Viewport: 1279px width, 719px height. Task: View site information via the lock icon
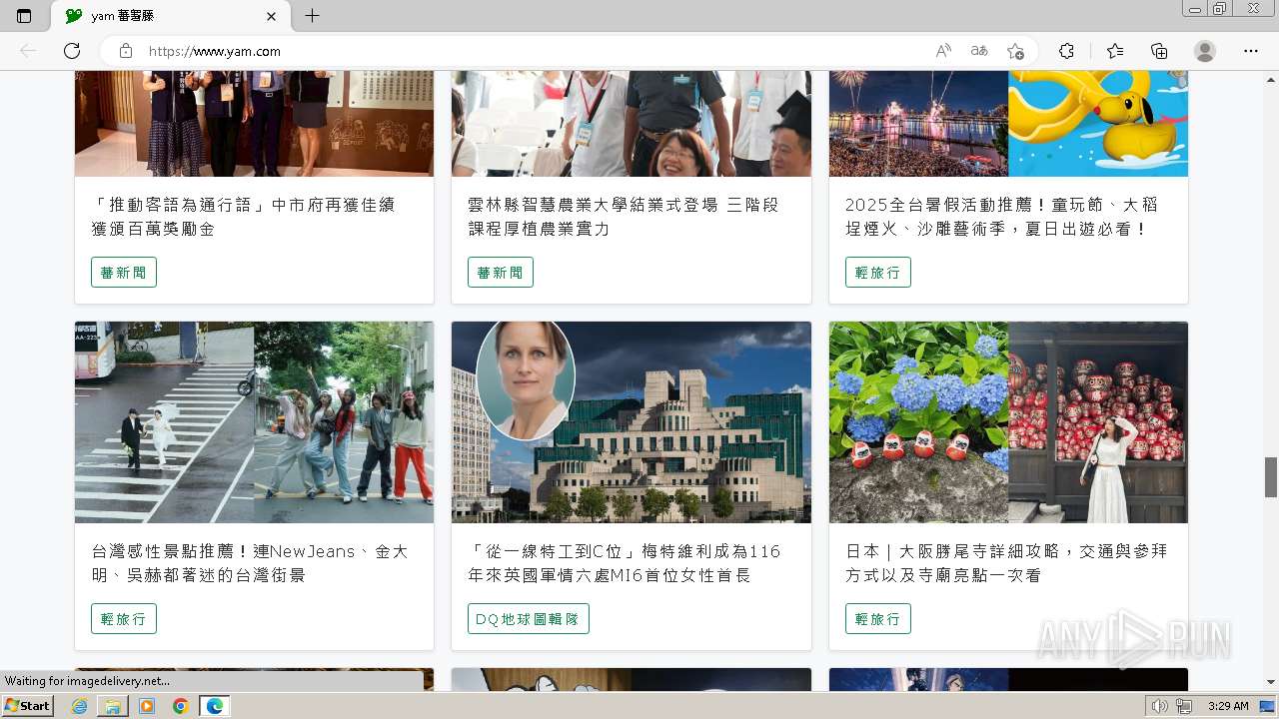tap(126, 51)
